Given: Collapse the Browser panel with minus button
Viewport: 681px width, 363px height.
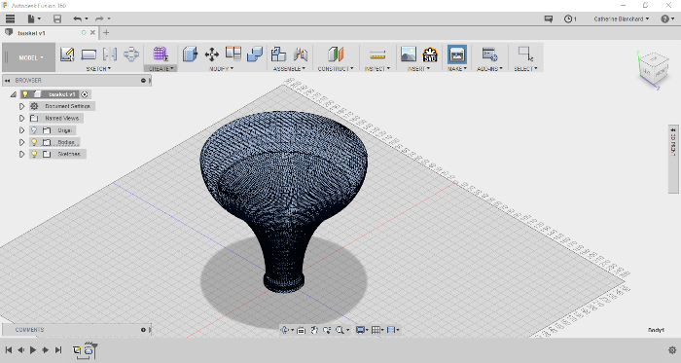Looking at the screenshot, I should [143, 81].
